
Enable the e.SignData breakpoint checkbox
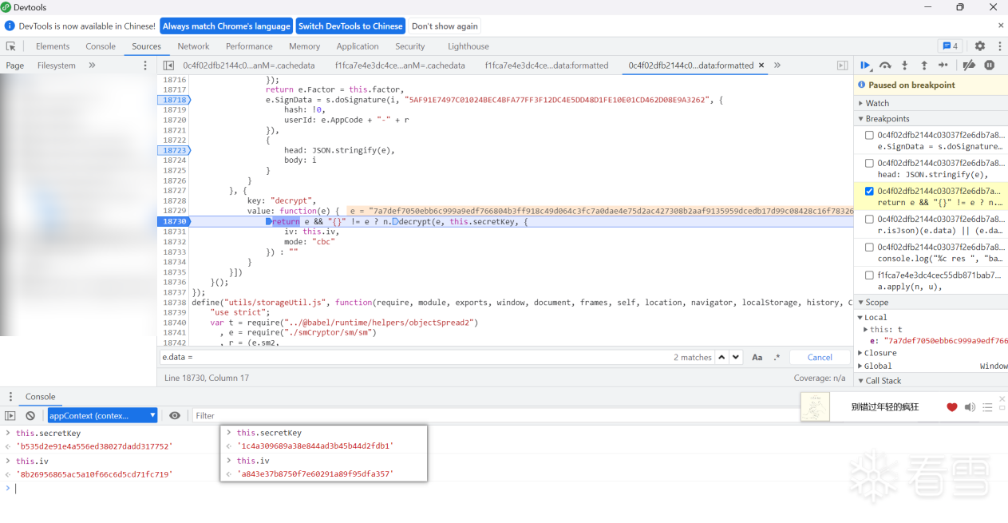pos(869,135)
